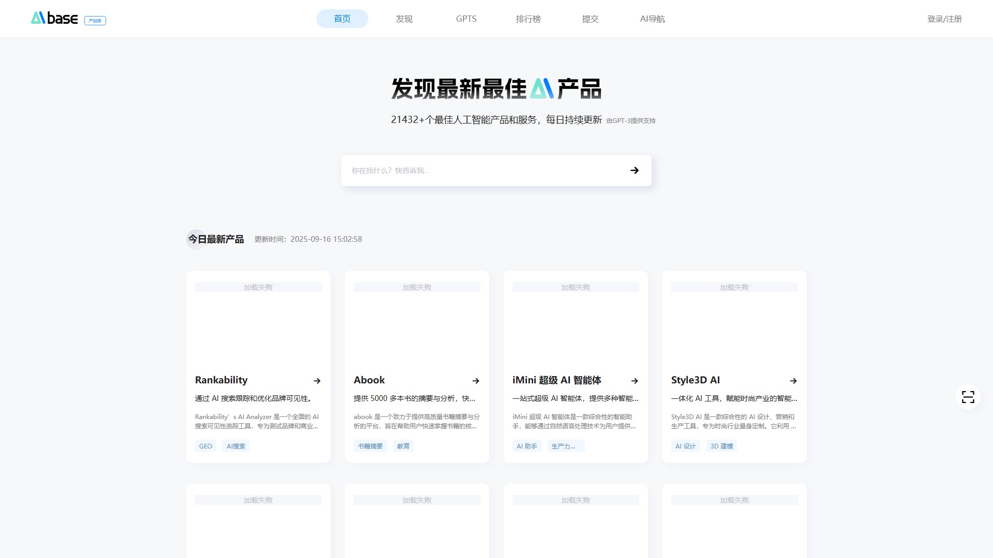Click the 产品库 badge next to the logo
This screenshot has width=993, height=558.
point(95,21)
